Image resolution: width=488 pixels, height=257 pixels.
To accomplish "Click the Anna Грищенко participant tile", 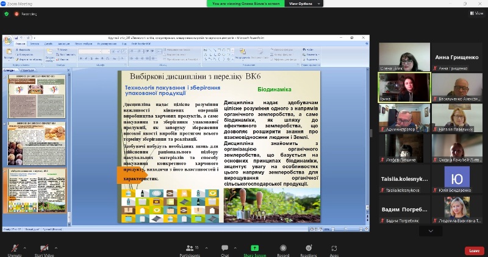I will 457,57.
